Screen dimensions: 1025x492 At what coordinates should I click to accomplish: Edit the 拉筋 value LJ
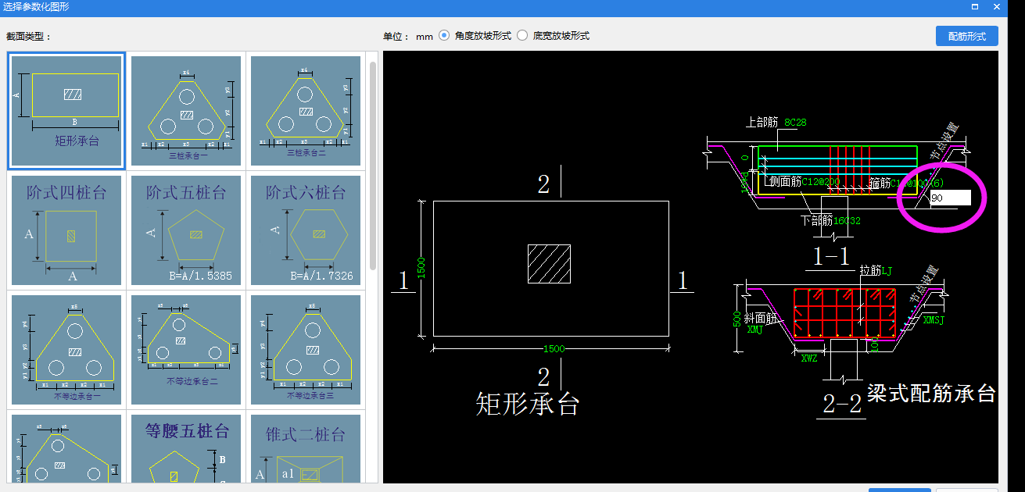[x=887, y=270]
